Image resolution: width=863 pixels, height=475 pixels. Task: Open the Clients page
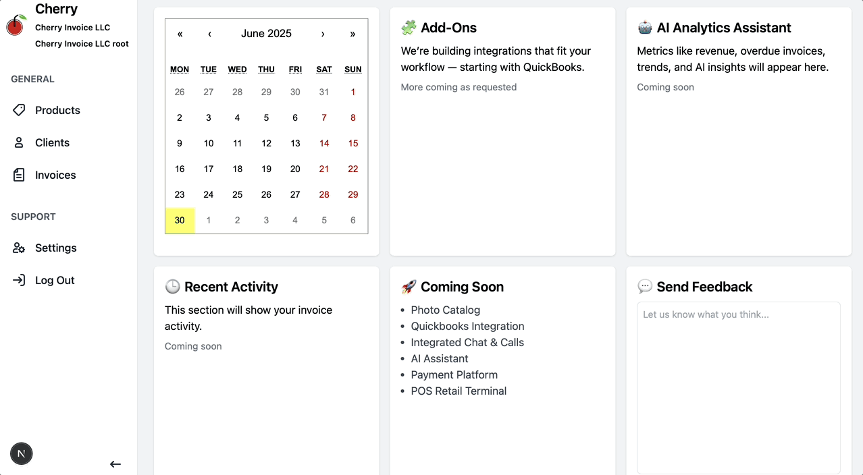[68, 142]
